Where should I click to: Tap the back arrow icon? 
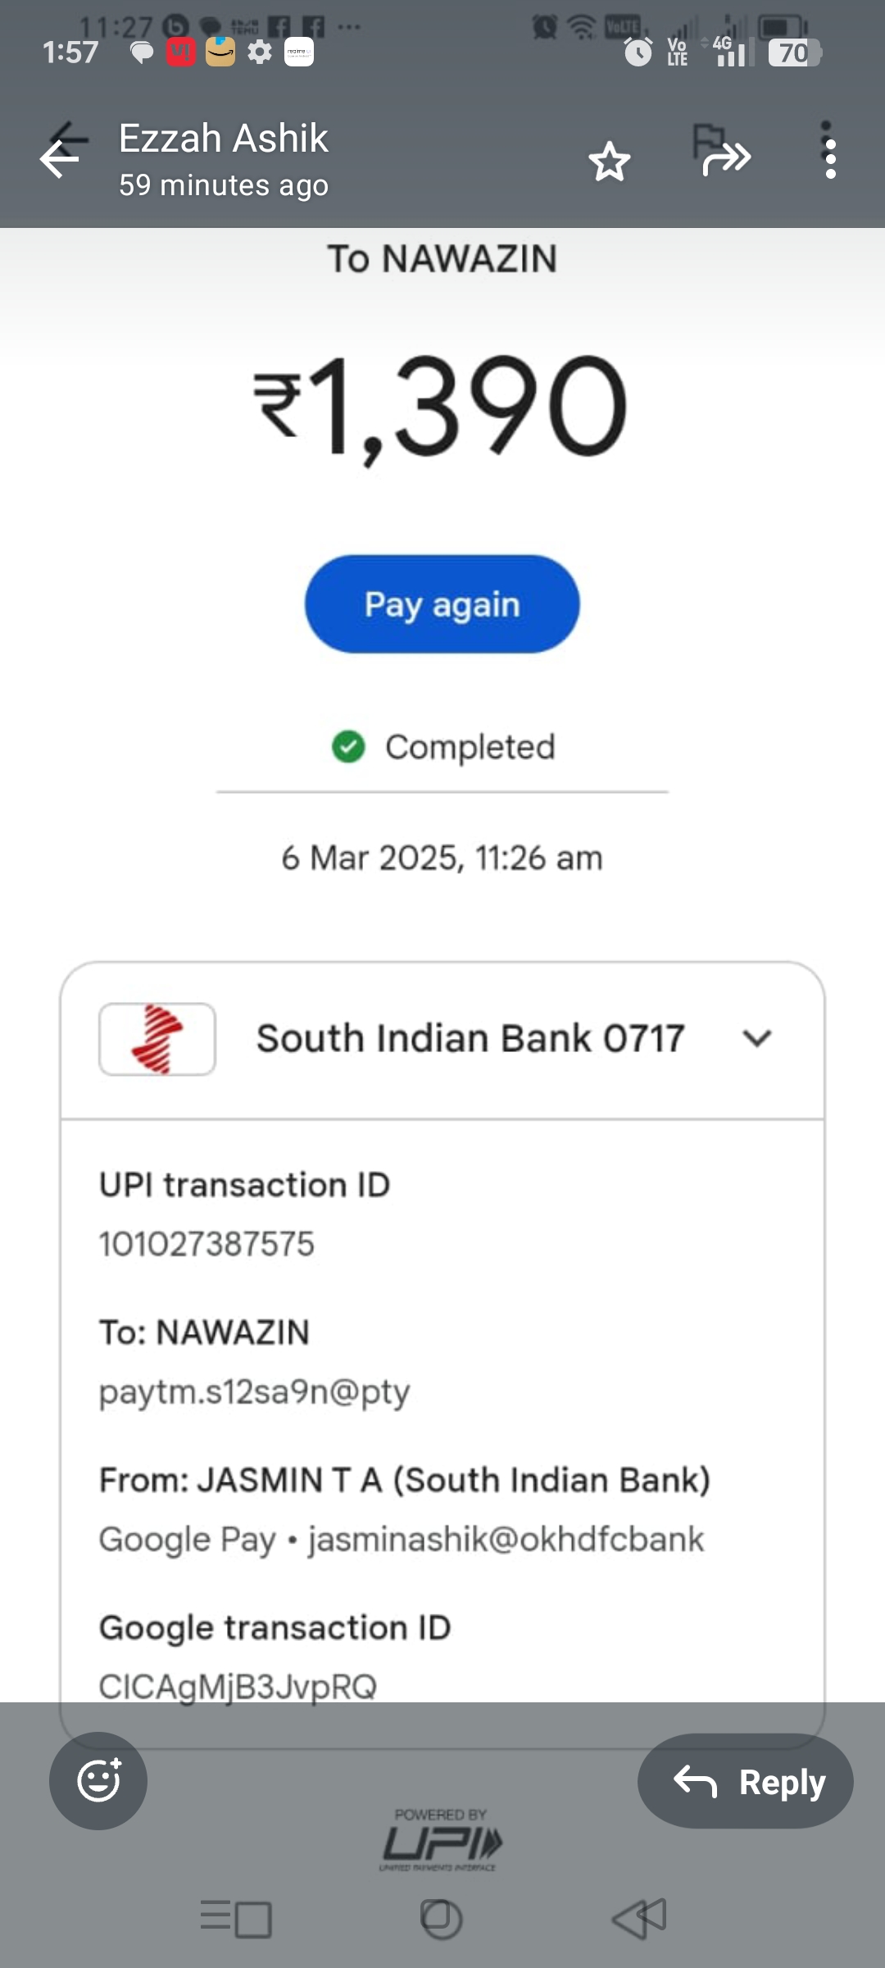pos(60,157)
